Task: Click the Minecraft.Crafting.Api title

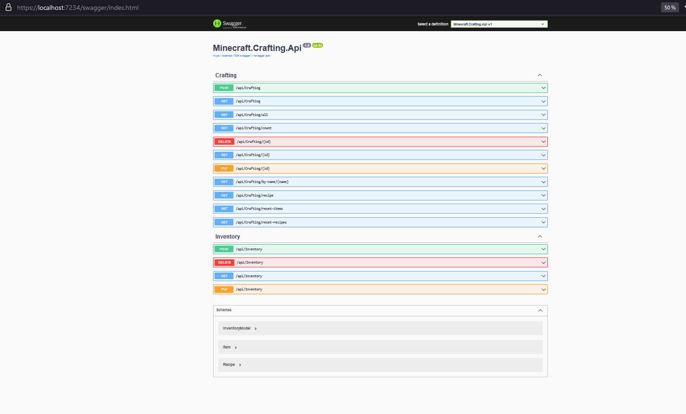Action: click(257, 48)
